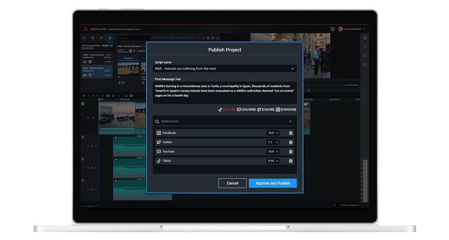Viewport: 449px width, 240px height.
Task: Click the notifications bell icon
Action: click(x=110, y=38)
